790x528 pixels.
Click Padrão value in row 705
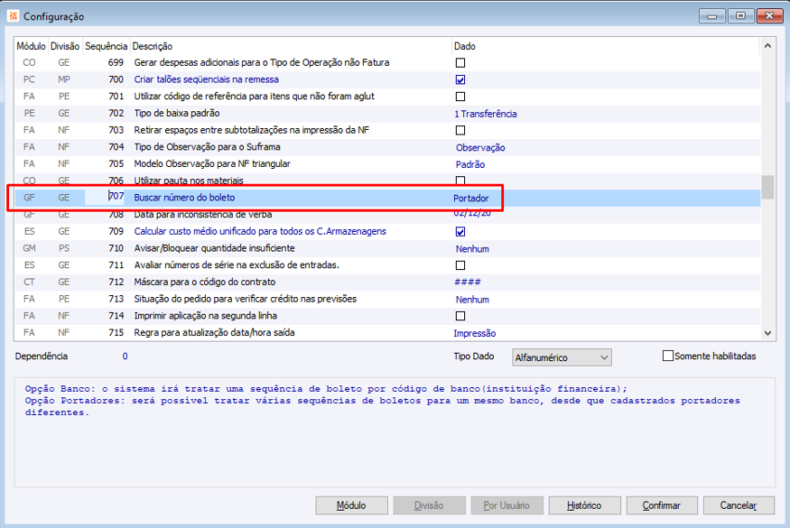click(x=470, y=164)
